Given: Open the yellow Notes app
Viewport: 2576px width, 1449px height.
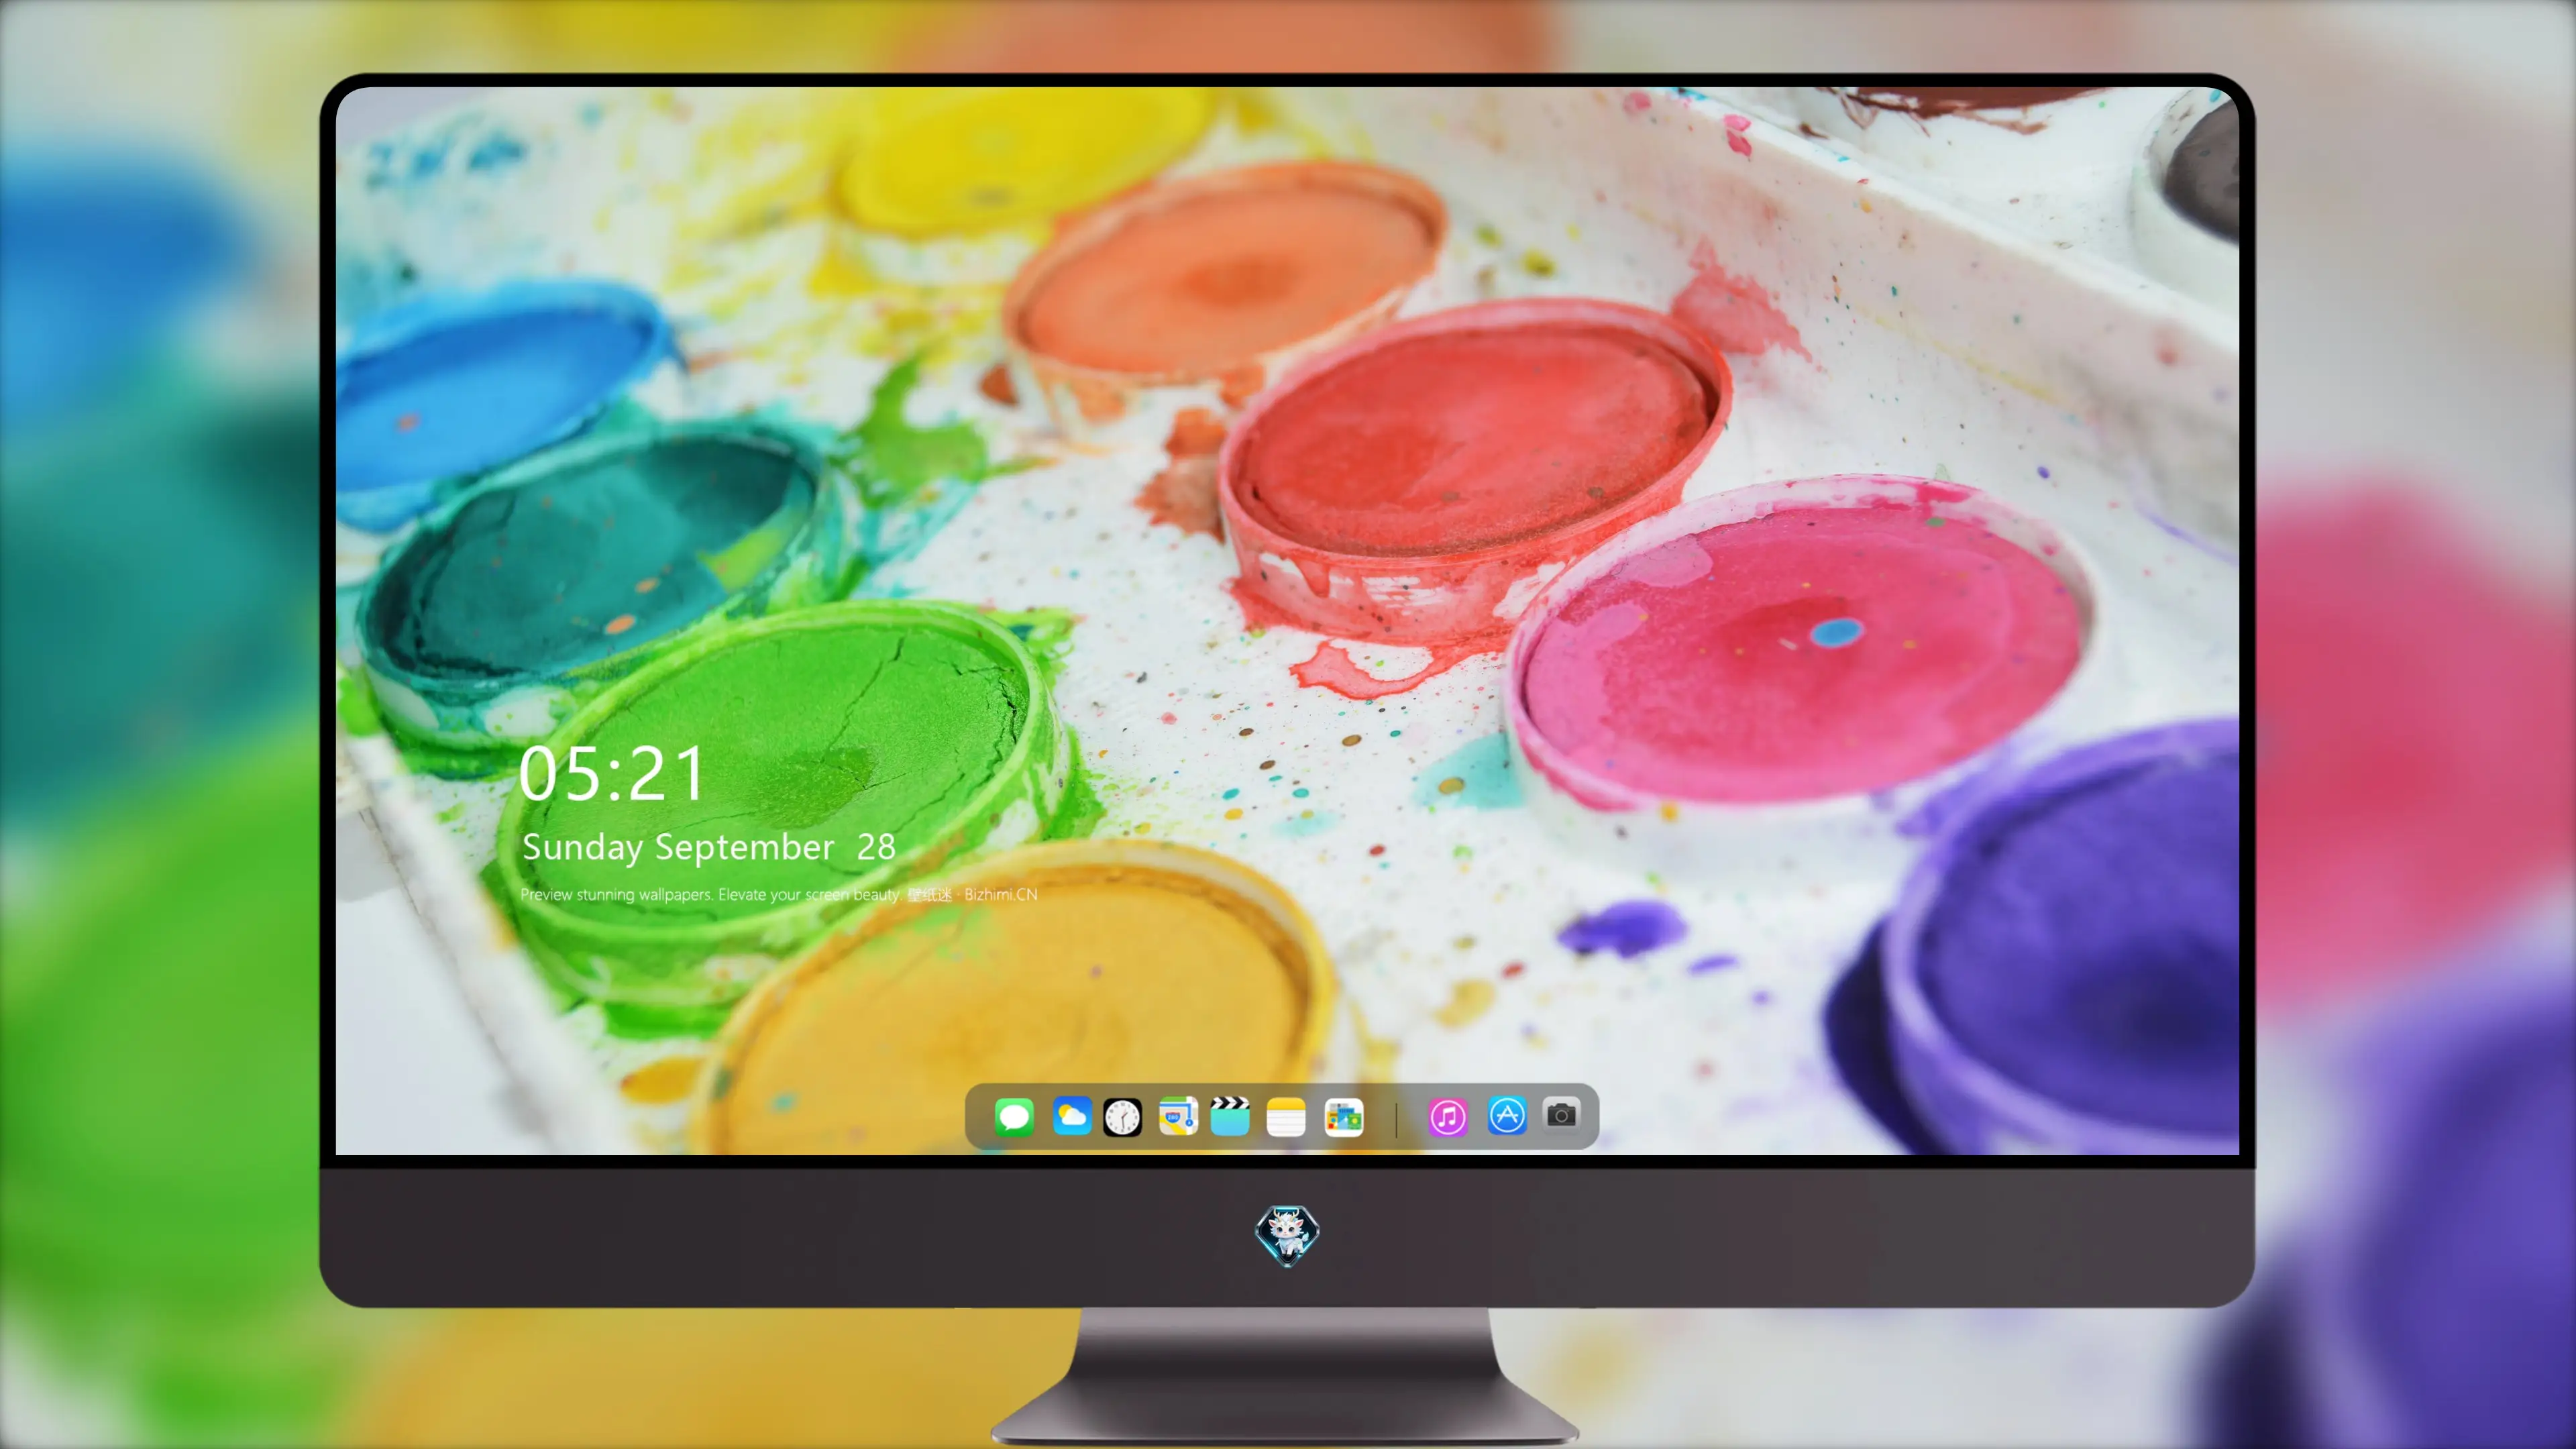Looking at the screenshot, I should [1286, 1117].
